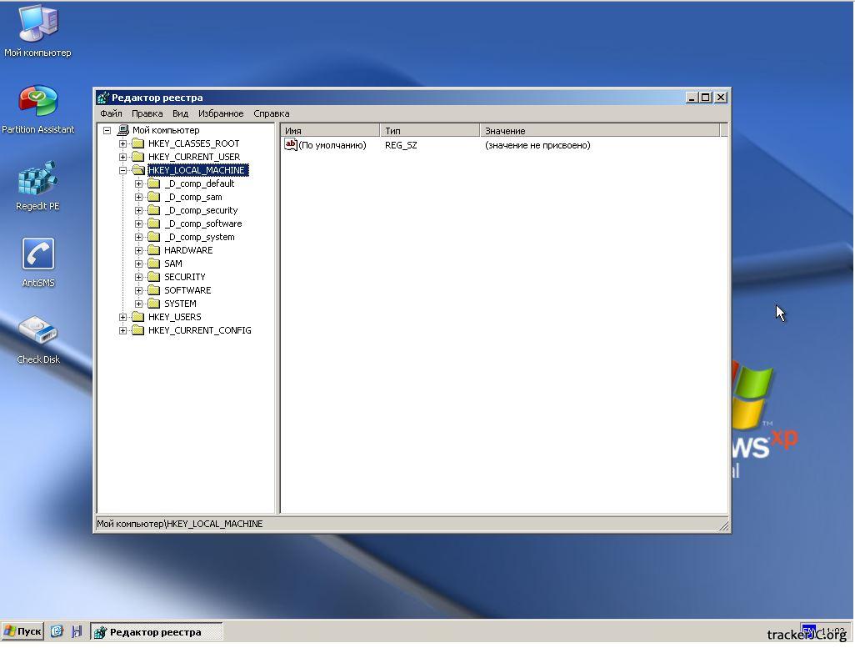
Task: Expand the SOFTWARE key node
Action: (x=139, y=290)
